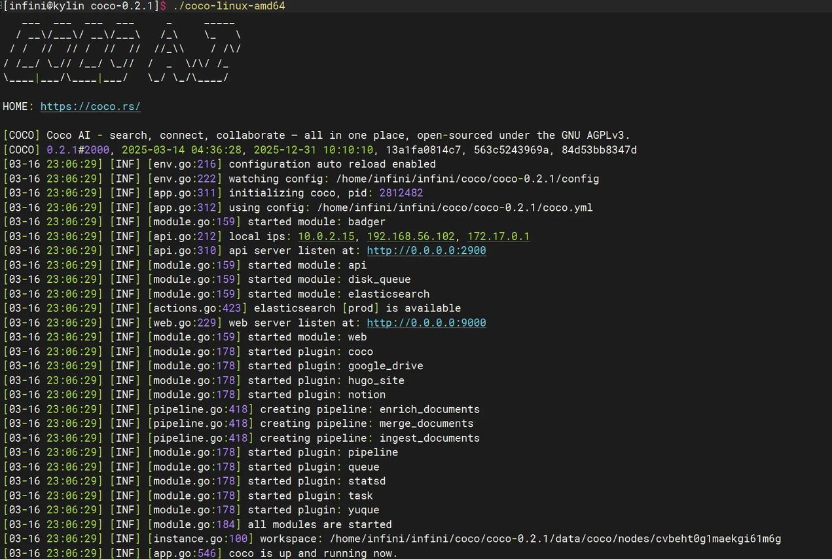Click the version number 0.2.1#2000
The height and width of the screenshot is (559, 832).
point(78,150)
